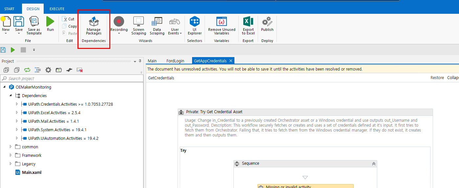Open UI Explorer
This screenshot has height=188, width=459.
point(195,26)
